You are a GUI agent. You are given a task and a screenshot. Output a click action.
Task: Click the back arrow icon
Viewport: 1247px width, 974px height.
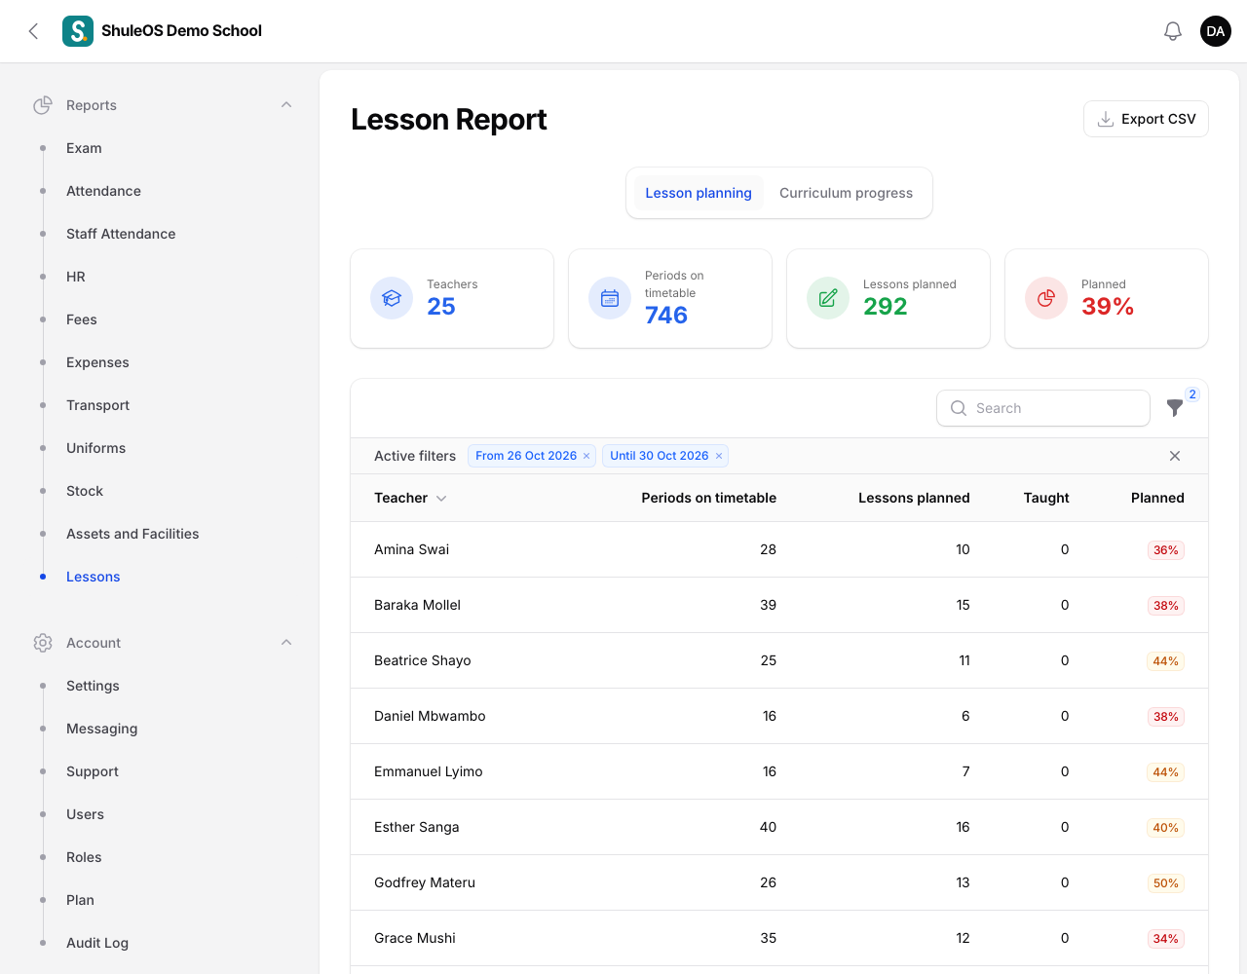coord(33,31)
